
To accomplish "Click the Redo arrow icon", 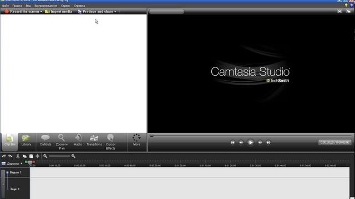I will click(10, 156).
